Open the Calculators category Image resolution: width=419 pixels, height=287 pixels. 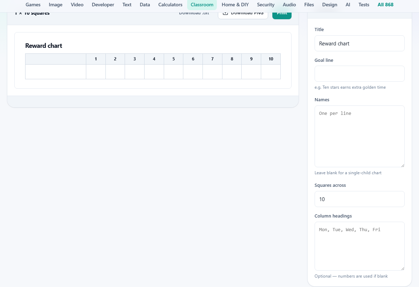pyautogui.click(x=170, y=5)
